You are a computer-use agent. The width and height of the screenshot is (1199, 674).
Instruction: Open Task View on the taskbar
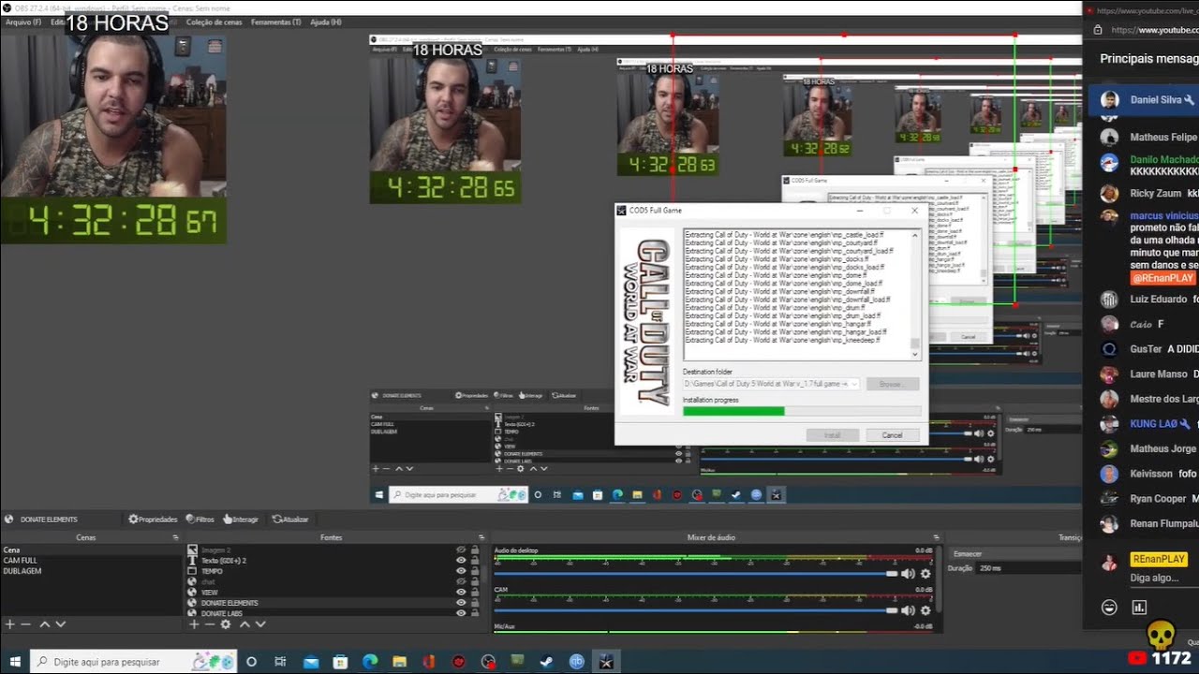280,662
